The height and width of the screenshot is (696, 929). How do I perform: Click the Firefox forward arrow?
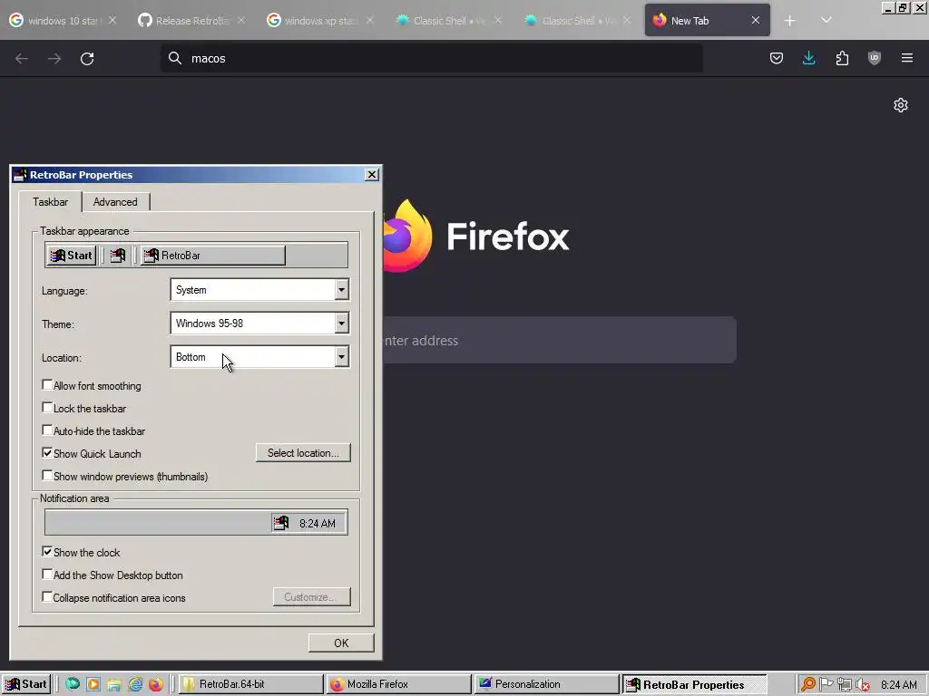54,58
